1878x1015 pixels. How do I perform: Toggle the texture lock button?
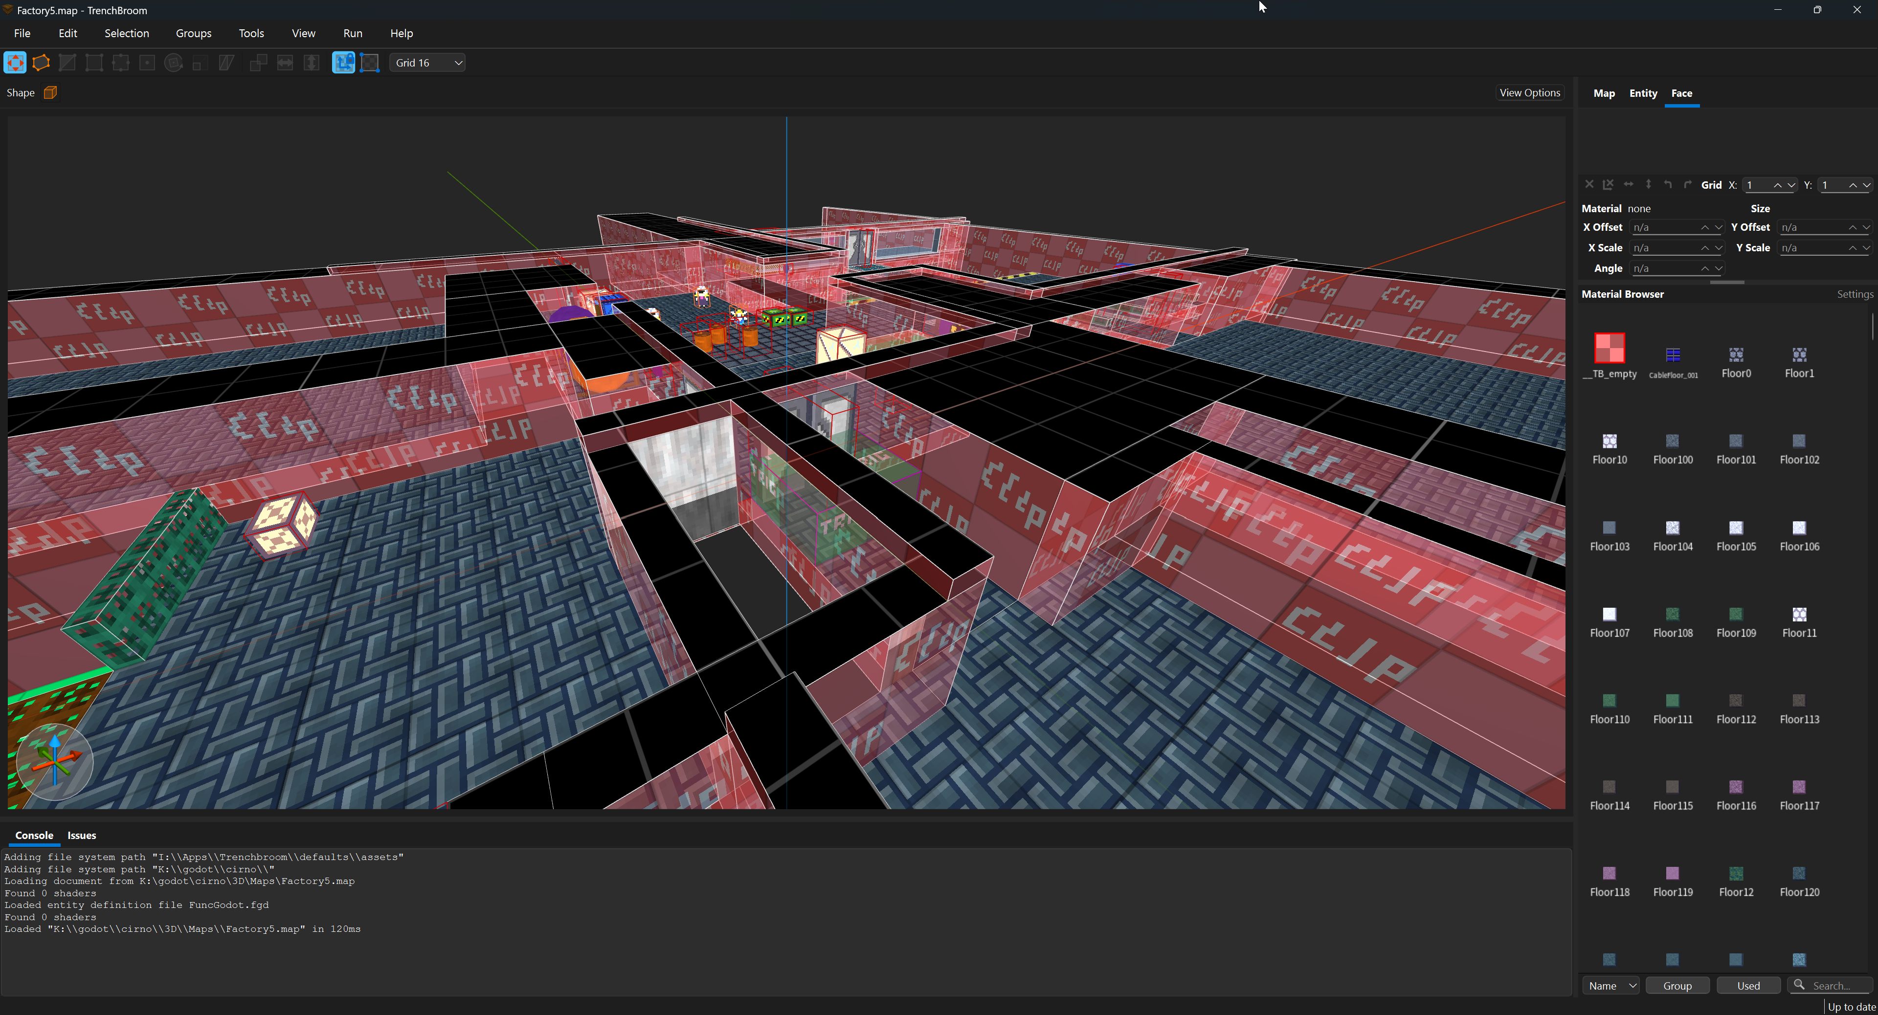tap(343, 63)
